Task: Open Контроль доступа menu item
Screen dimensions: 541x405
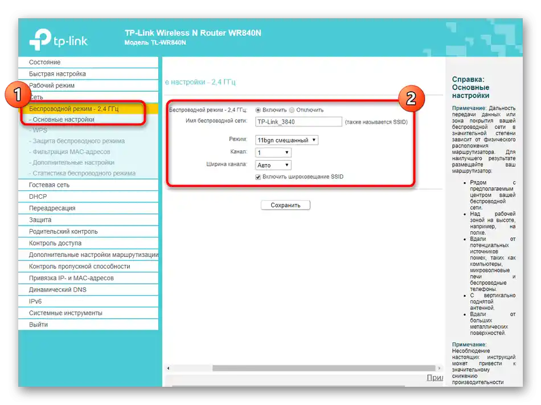Action: tap(88, 243)
